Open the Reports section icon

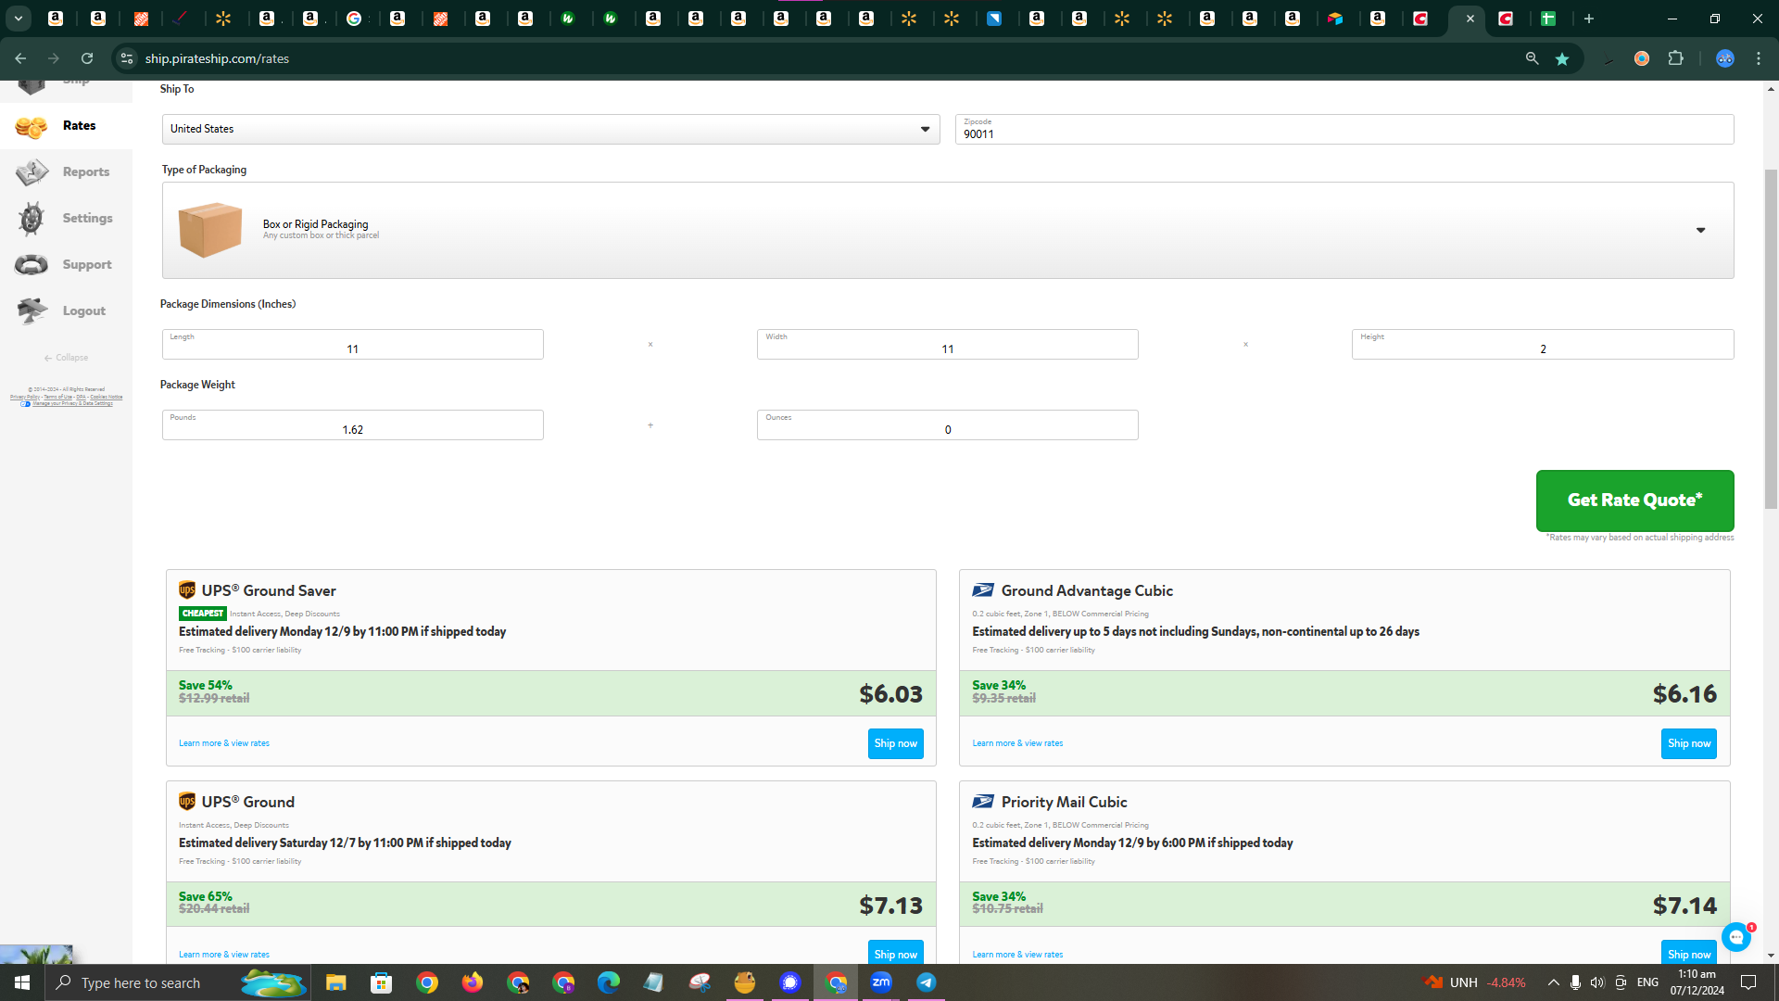point(32,172)
